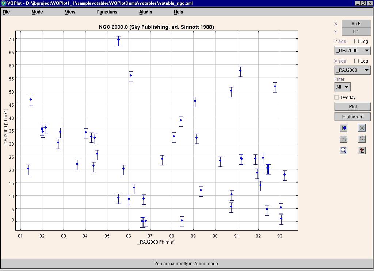Click the X coordinate field showing 85.9
The width and height of the screenshot is (374, 271).
pos(356,24)
